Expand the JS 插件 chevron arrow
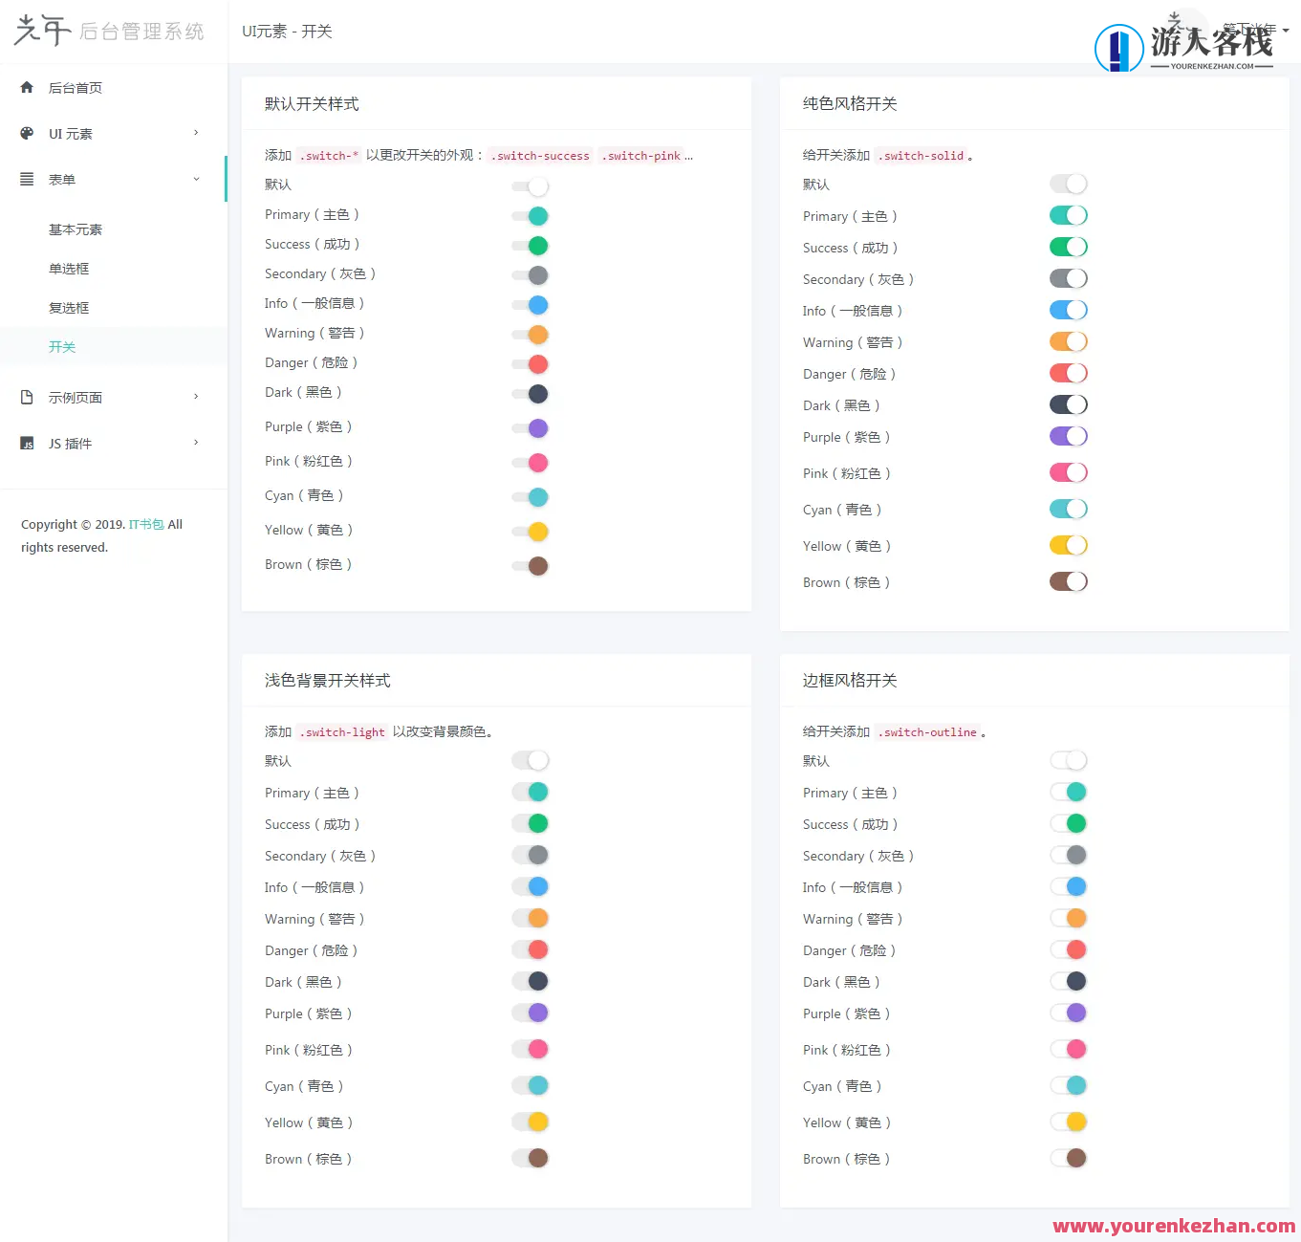This screenshot has height=1242, width=1301. 196,443
